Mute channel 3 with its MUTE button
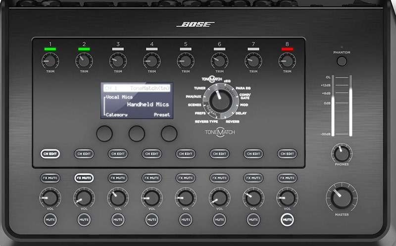The width and height of the screenshot is (396, 246). 118,219
